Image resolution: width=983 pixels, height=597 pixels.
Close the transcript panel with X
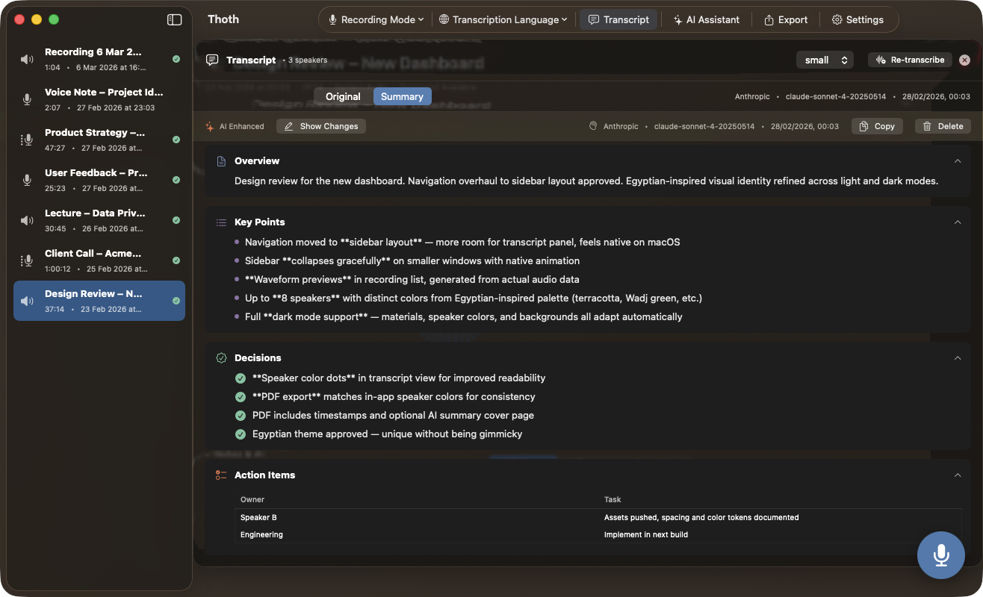(964, 60)
